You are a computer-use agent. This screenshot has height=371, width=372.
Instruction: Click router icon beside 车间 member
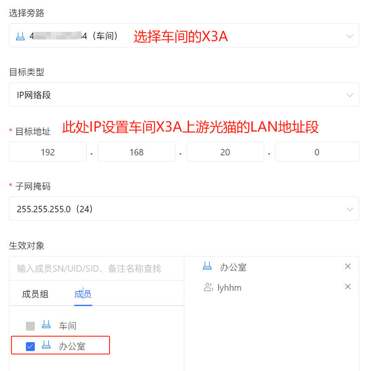coord(46,325)
